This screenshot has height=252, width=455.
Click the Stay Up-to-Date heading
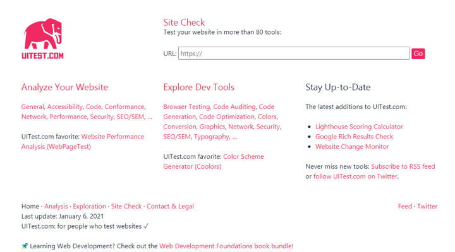(337, 87)
